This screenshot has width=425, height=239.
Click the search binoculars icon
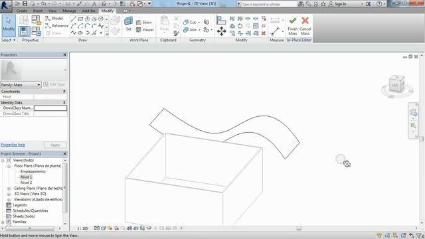pos(301,4)
